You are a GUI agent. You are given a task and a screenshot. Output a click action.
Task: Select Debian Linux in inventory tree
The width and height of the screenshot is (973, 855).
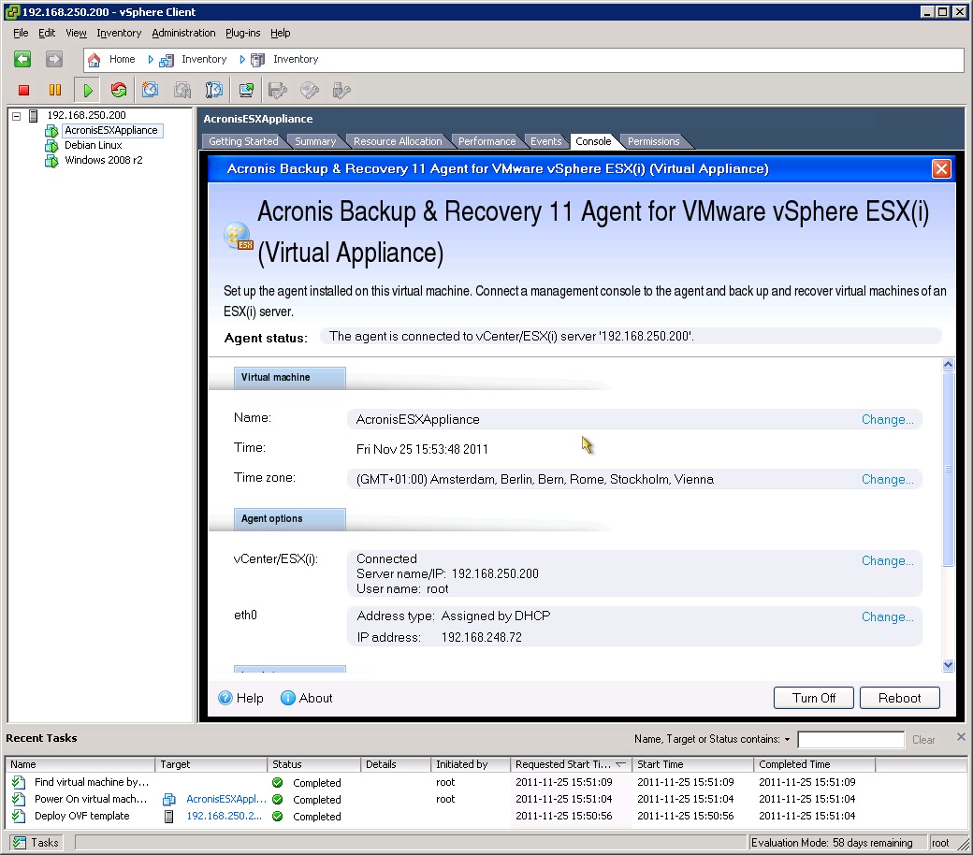pyautogui.click(x=93, y=145)
